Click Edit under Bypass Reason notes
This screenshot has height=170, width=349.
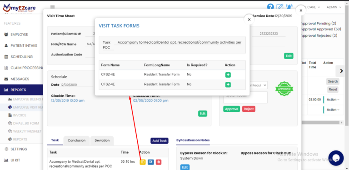185,167
